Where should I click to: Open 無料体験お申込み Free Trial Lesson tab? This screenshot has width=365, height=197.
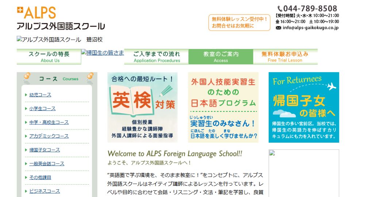tap(285, 57)
